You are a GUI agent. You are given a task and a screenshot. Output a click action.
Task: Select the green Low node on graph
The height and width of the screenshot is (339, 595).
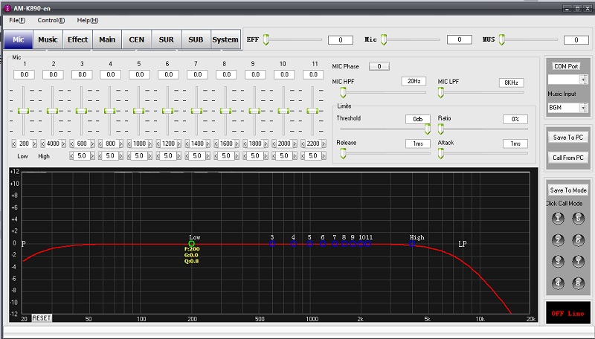192,243
